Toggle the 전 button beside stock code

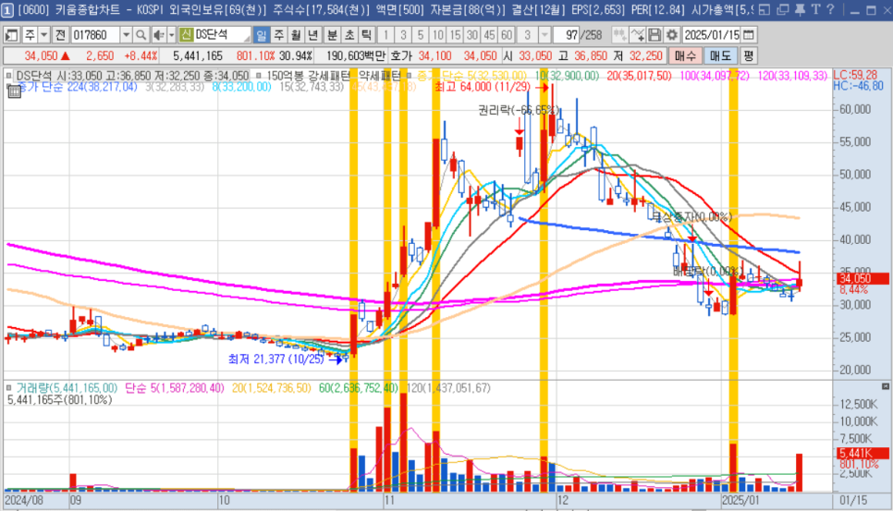[x=60, y=35]
